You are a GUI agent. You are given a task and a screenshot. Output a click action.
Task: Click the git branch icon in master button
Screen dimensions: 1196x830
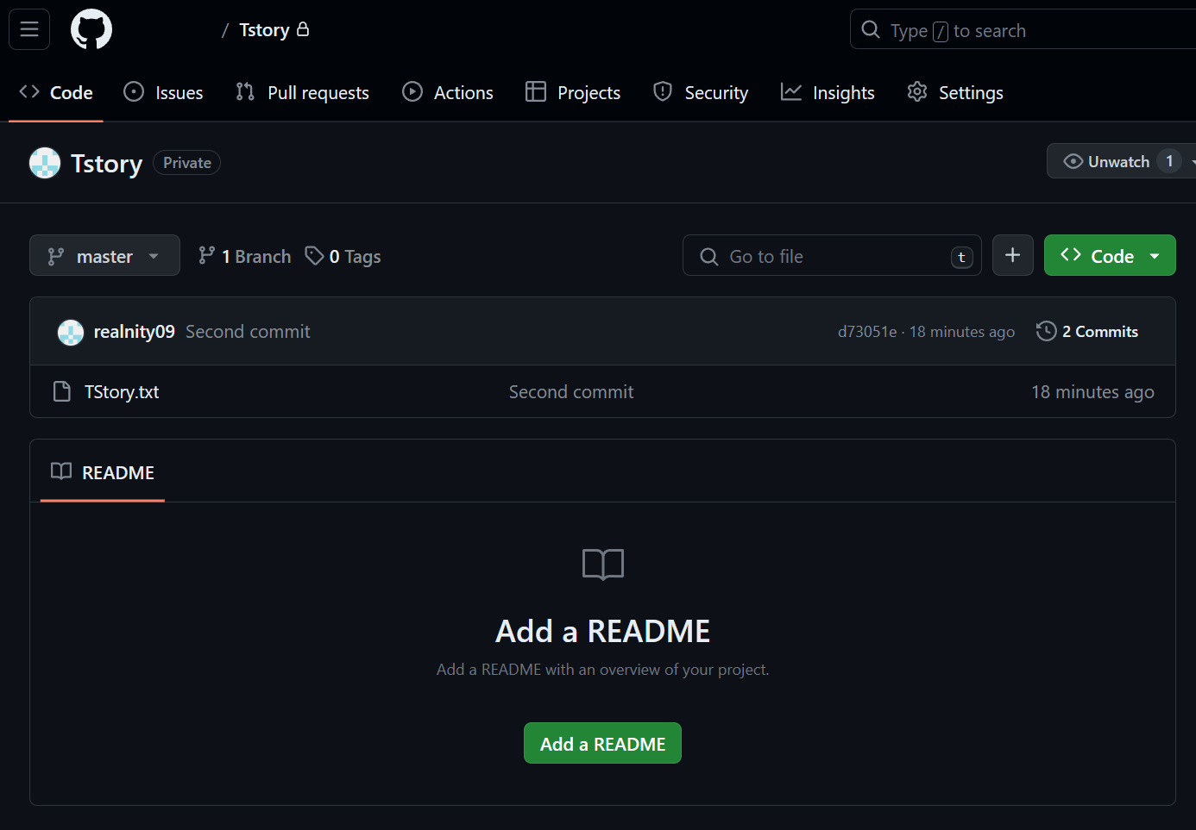click(56, 256)
